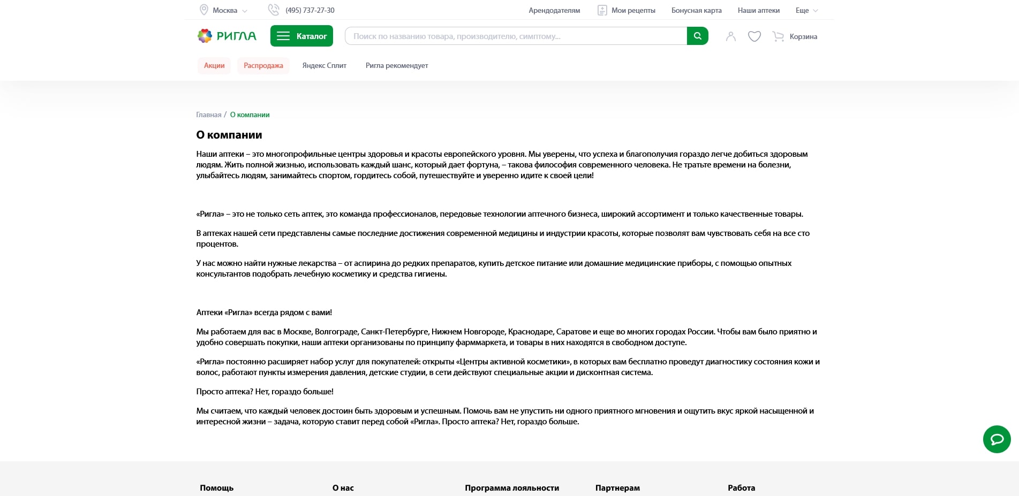Viewport: 1019px width, 496px height.
Task: Click the phone handset icon
Action: point(274,10)
